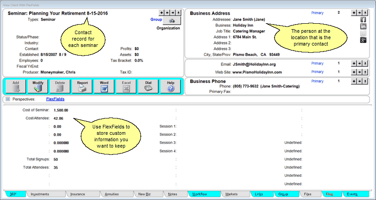Click the greyed Twitter icon in Business Address
The height and width of the screenshot is (200, 376).
point(363,33)
